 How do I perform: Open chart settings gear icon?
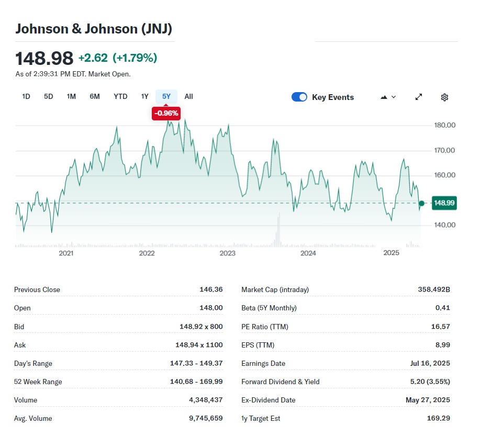444,97
